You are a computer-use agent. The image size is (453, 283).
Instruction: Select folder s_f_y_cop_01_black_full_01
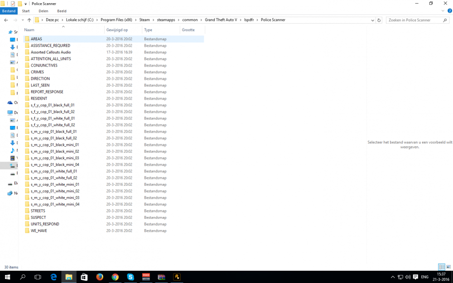52,105
